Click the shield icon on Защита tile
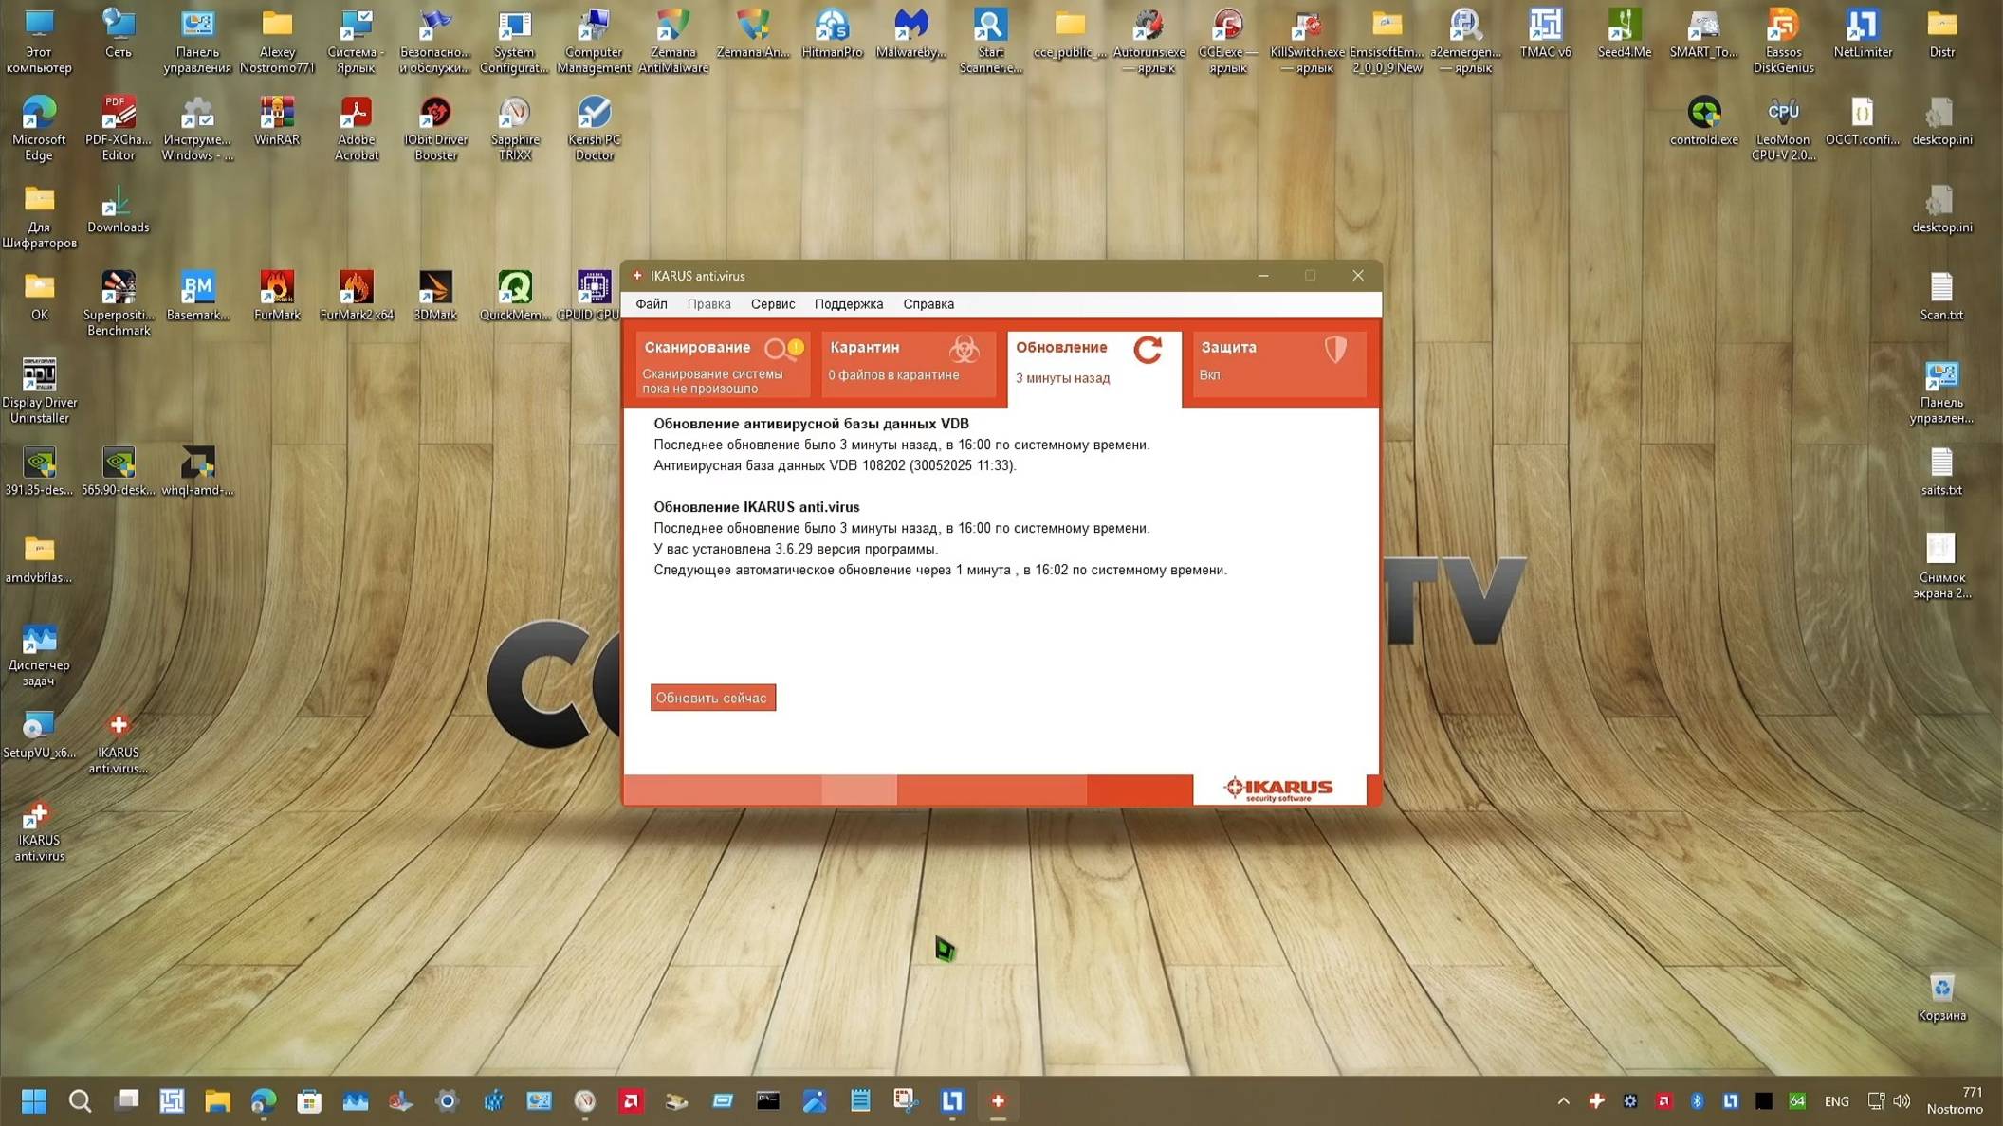Screen dimensions: 2003x1126 1338,351
